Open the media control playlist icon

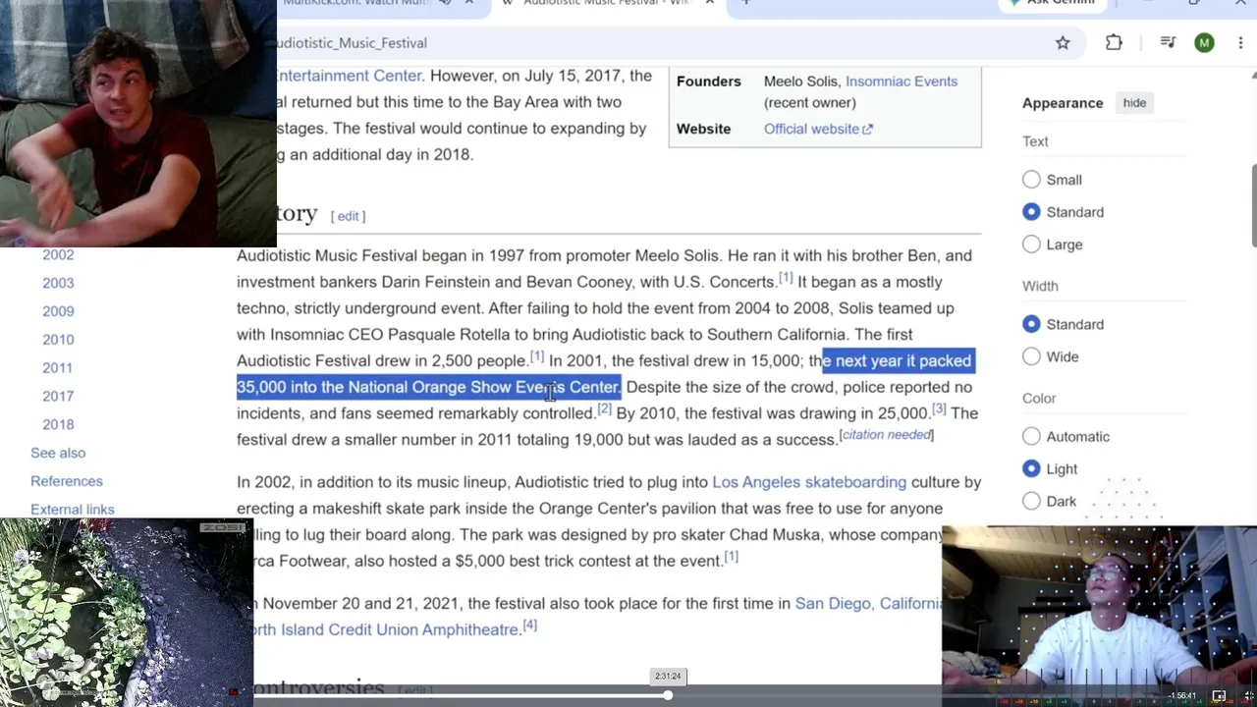point(1168,43)
